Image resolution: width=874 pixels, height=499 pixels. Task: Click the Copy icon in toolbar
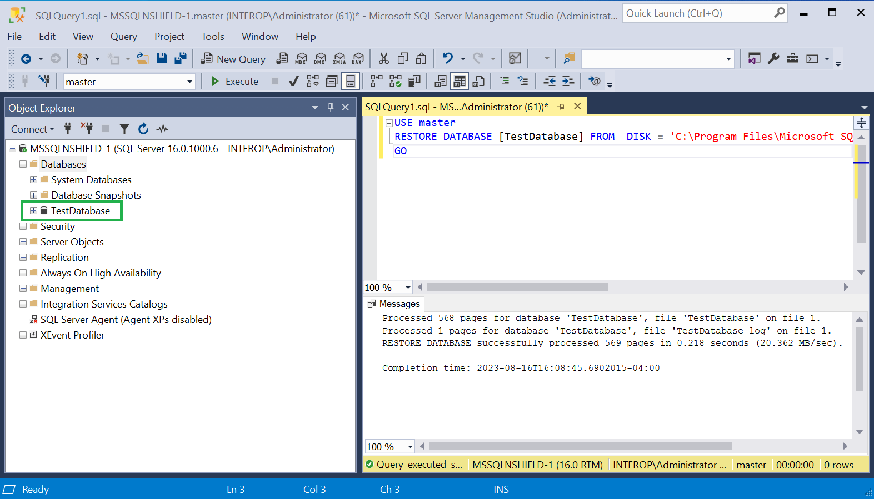coord(403,59)
